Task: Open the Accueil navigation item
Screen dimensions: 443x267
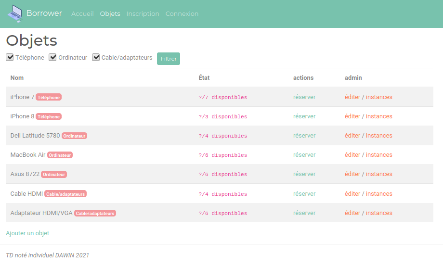Action: pyautogui.click(x=82, y=14)
